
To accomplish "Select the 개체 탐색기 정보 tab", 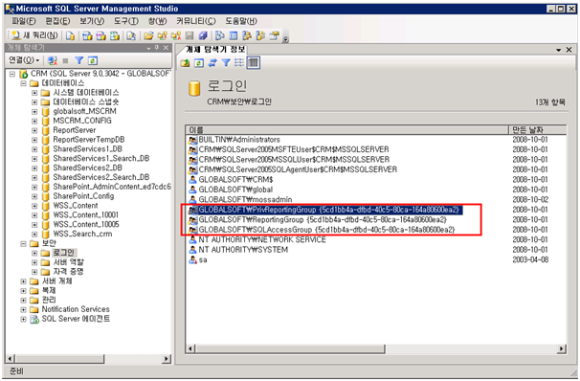I will pyautogui.click(x=214, y=49).
